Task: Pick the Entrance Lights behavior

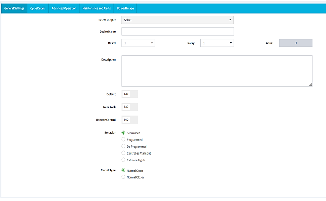Action: click(123, 160)
